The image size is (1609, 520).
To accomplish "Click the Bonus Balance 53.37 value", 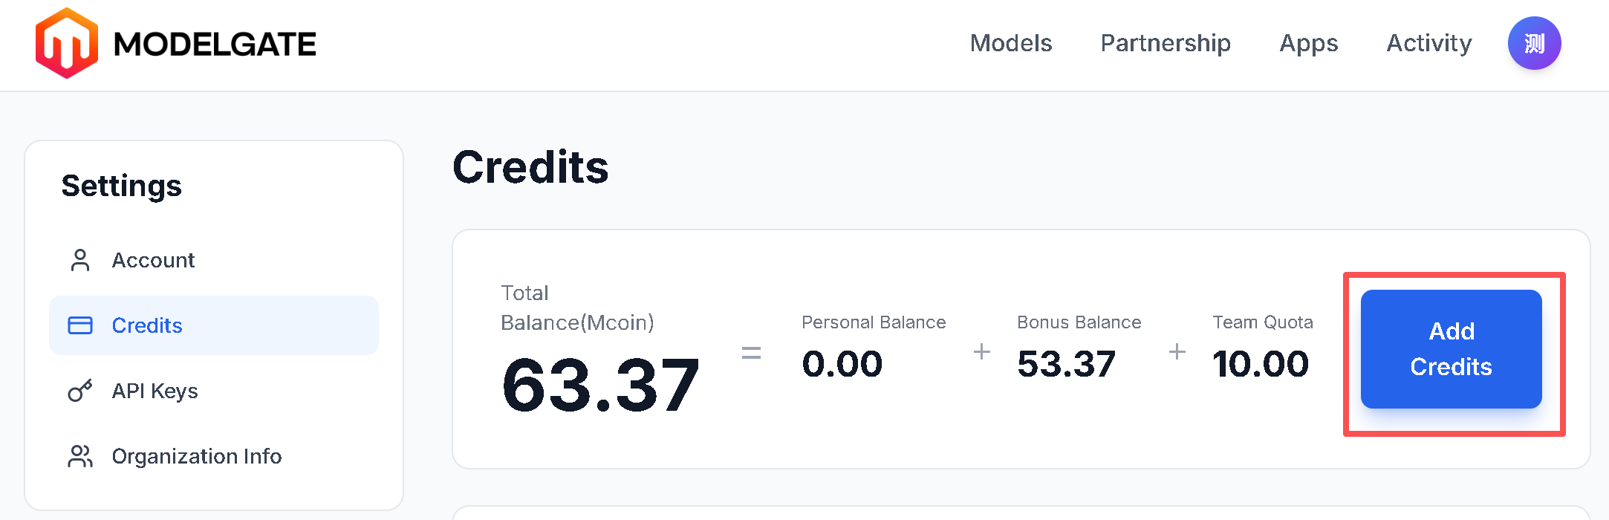I will point(1066,364).
